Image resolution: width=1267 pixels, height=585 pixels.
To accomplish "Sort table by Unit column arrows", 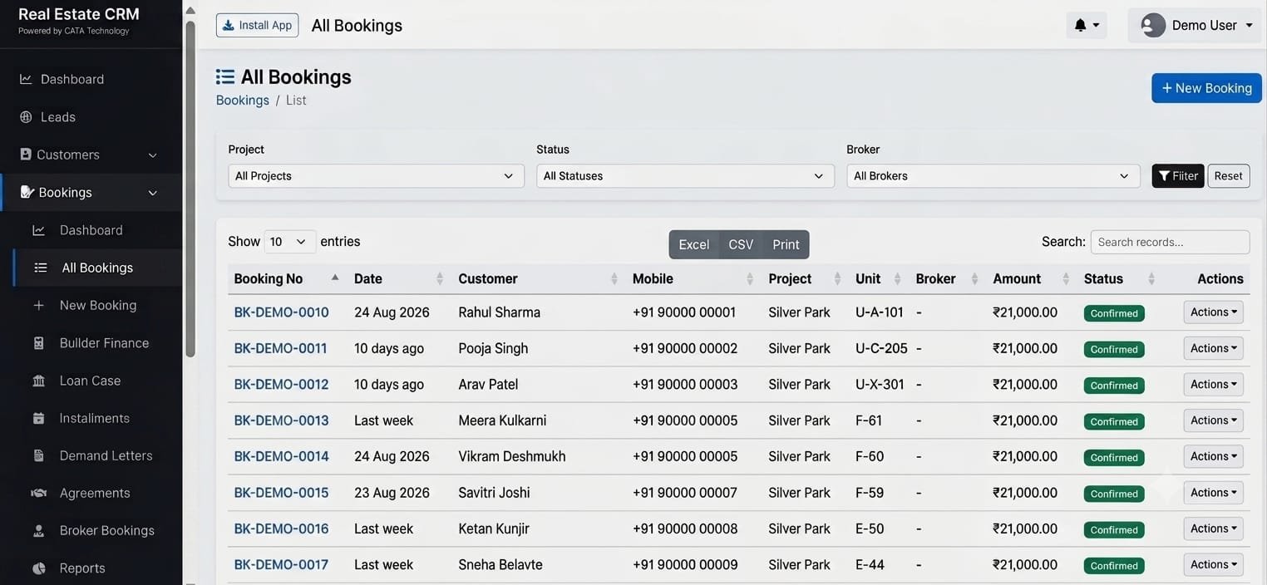I will point(897,278).
